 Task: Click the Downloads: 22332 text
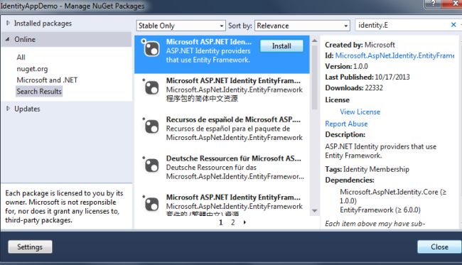click(354, 88)
